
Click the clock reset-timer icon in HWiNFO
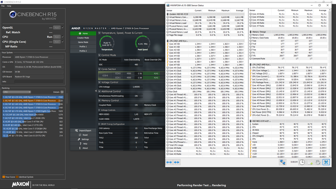click(302, 162)
